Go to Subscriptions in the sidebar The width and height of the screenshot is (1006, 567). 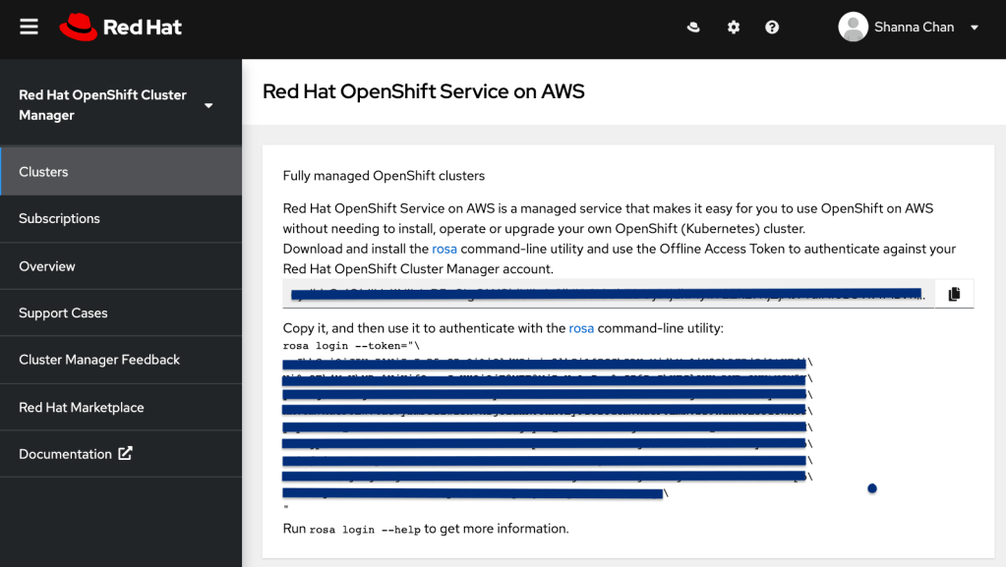60,219
